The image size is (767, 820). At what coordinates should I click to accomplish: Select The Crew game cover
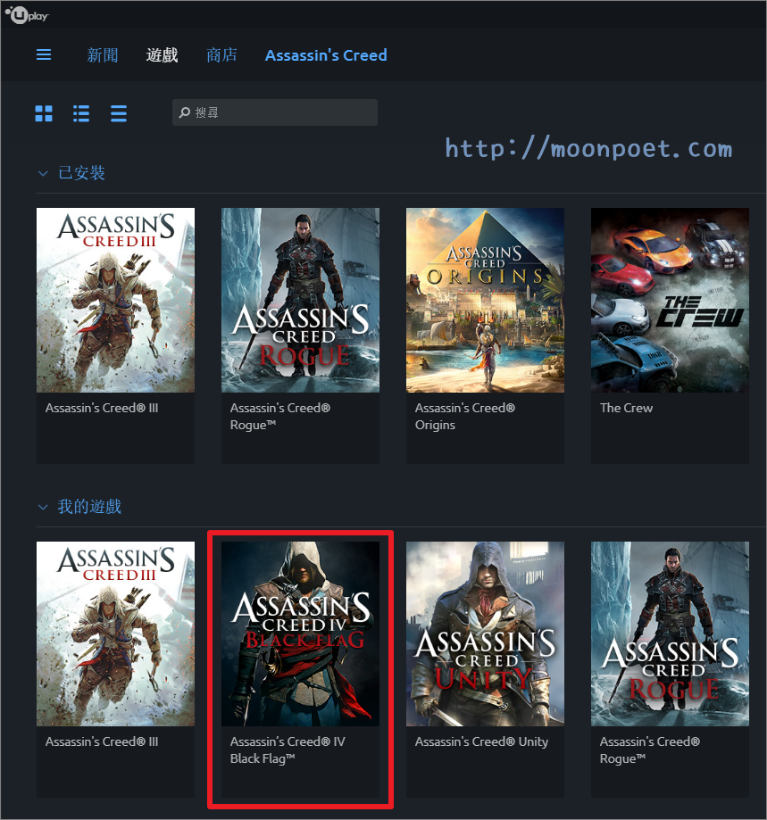point(669,300)
